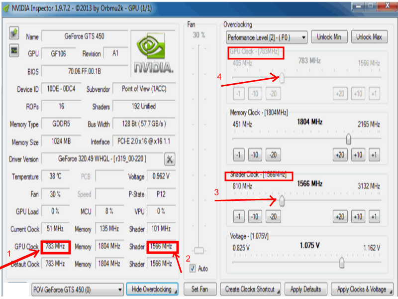Click the Set Fan button

tap(200, 290)
